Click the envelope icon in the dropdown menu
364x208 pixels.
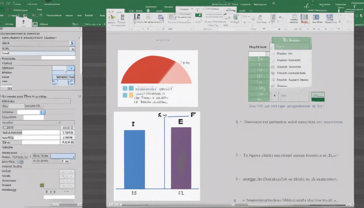click(273, 67)
